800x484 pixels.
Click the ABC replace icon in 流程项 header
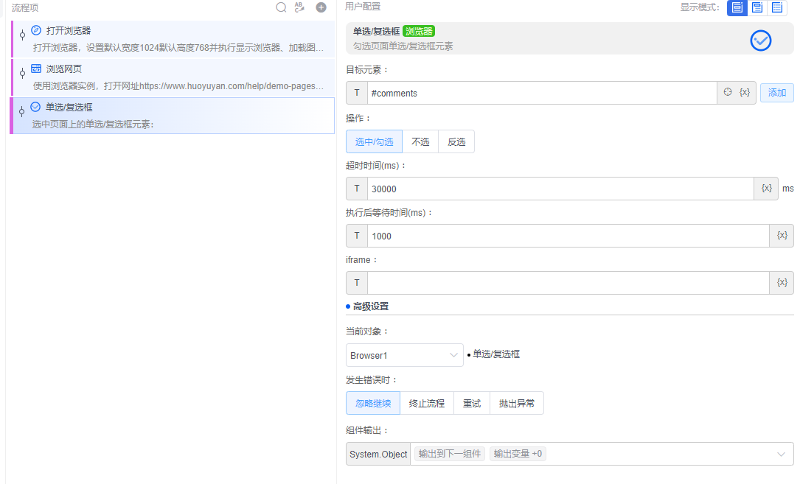tap(299, 7)
